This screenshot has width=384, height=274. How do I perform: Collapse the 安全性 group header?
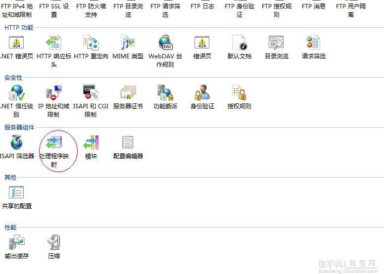pyautogui.click(x=13, y=78)
